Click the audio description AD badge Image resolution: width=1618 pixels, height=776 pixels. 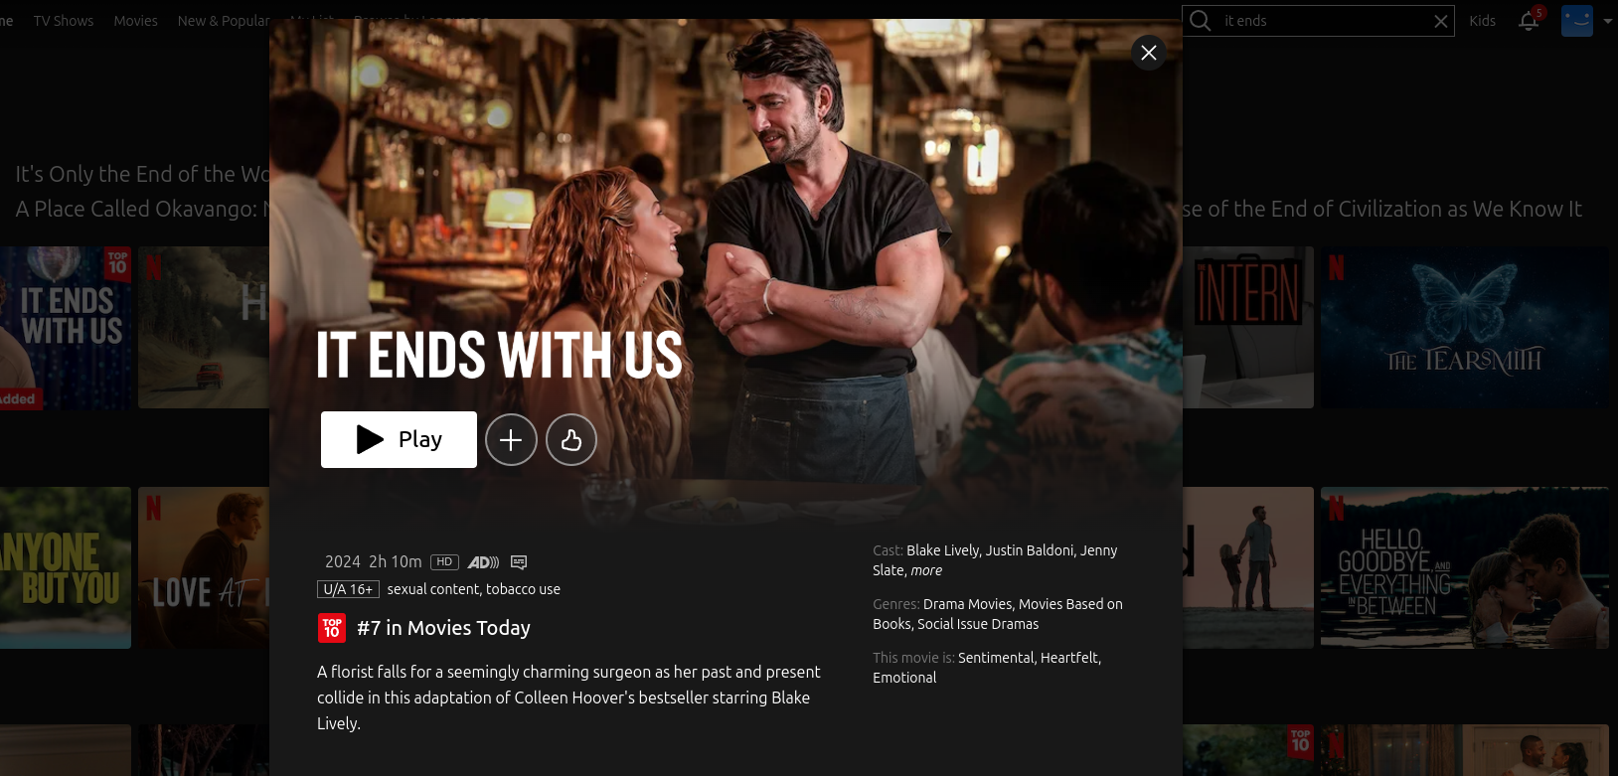coord(483,562)
